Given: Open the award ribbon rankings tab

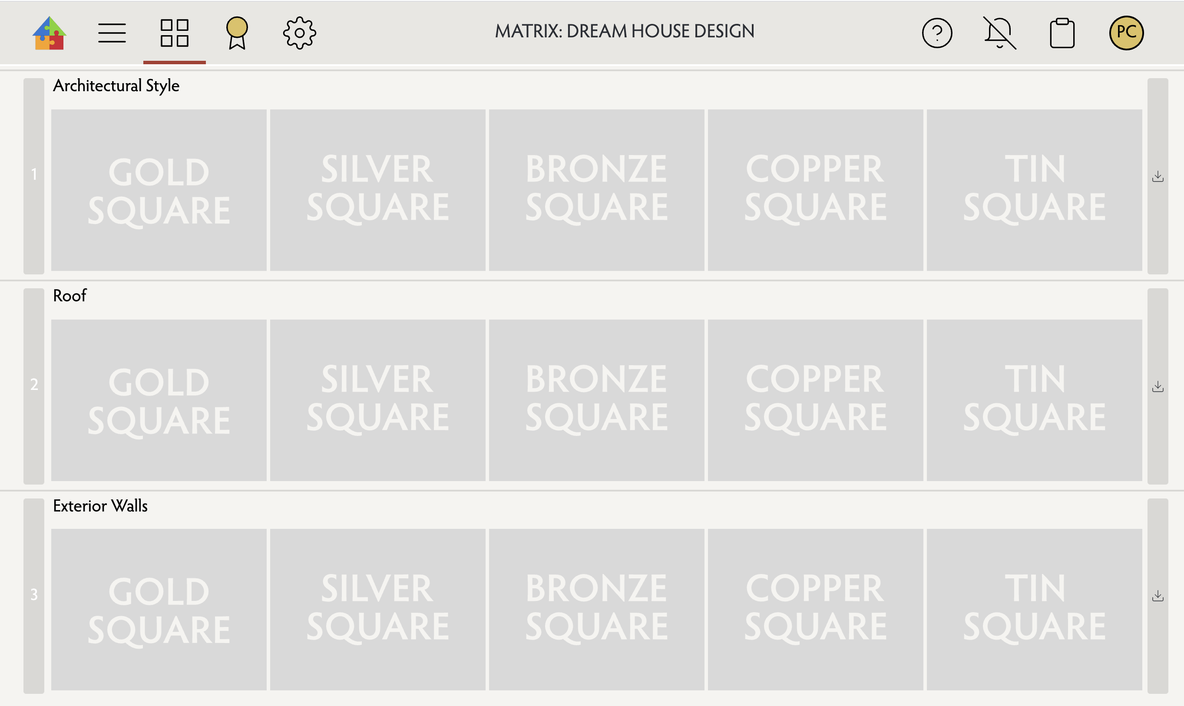Looking at the screenshot, I should tap(237, 33).
